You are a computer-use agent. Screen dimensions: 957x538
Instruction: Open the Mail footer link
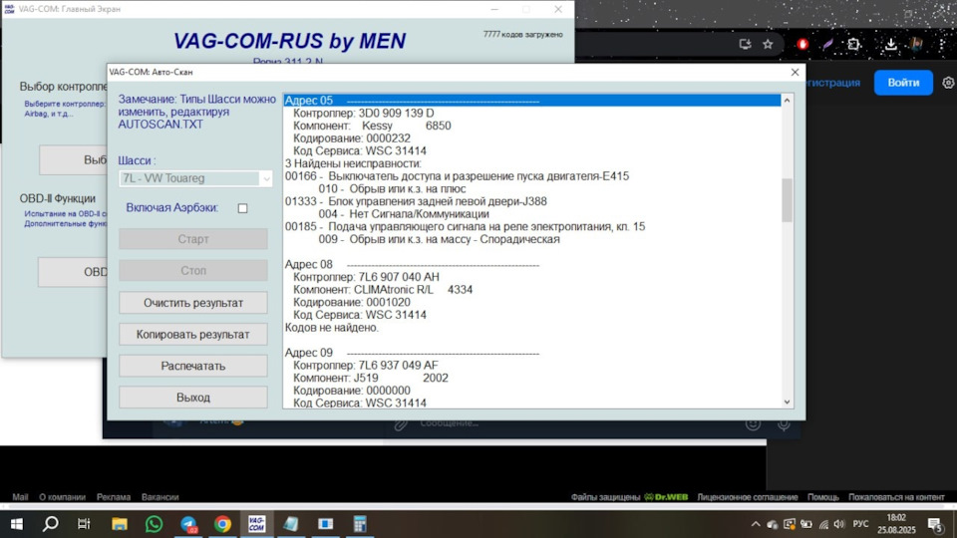coord(20,497)
